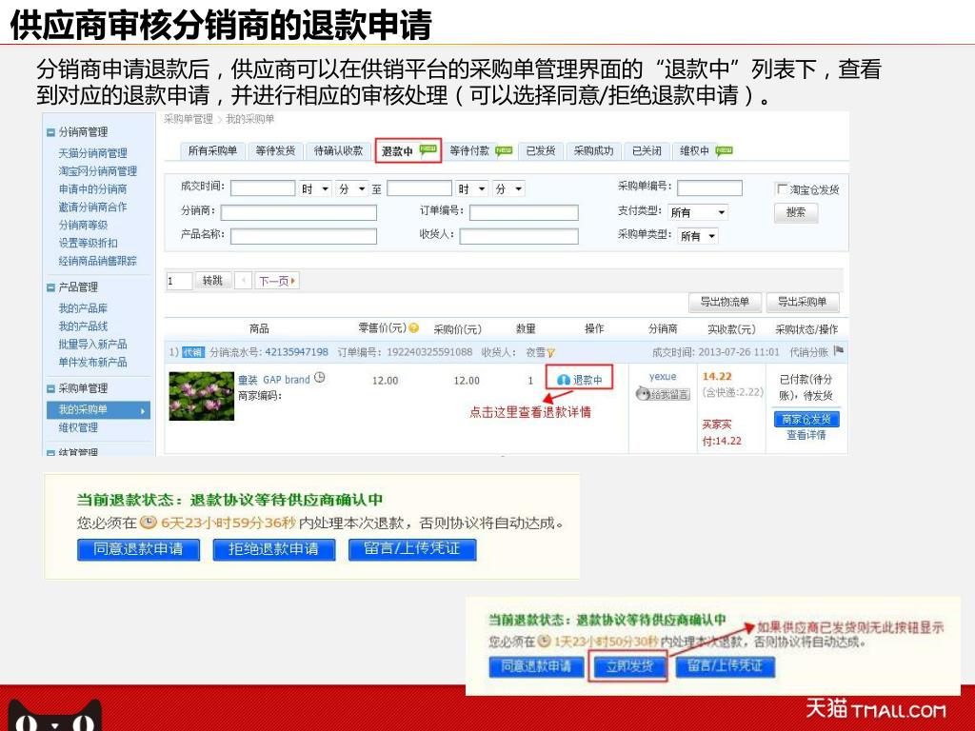Click the previous page arrow button

[x=244, y=281]
